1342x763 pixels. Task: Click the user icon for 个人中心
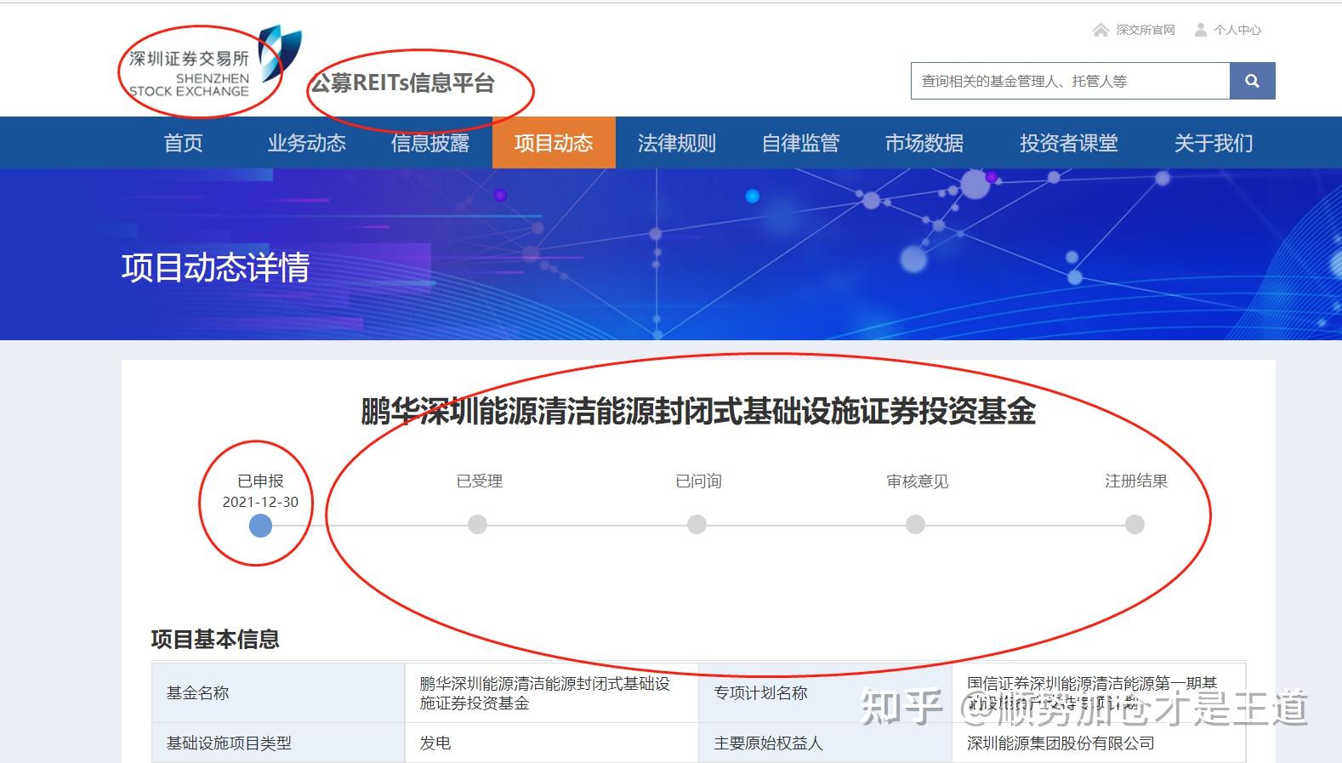[1200, 30]
